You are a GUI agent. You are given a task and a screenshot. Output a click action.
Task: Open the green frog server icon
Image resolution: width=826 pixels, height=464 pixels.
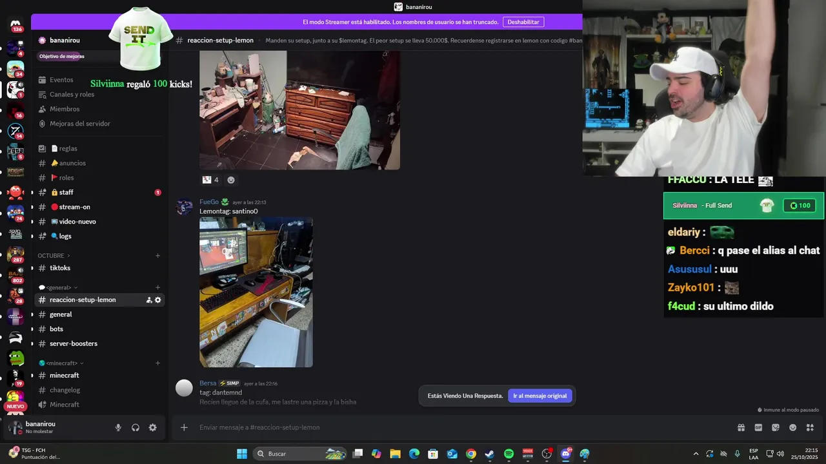[15, 358]
